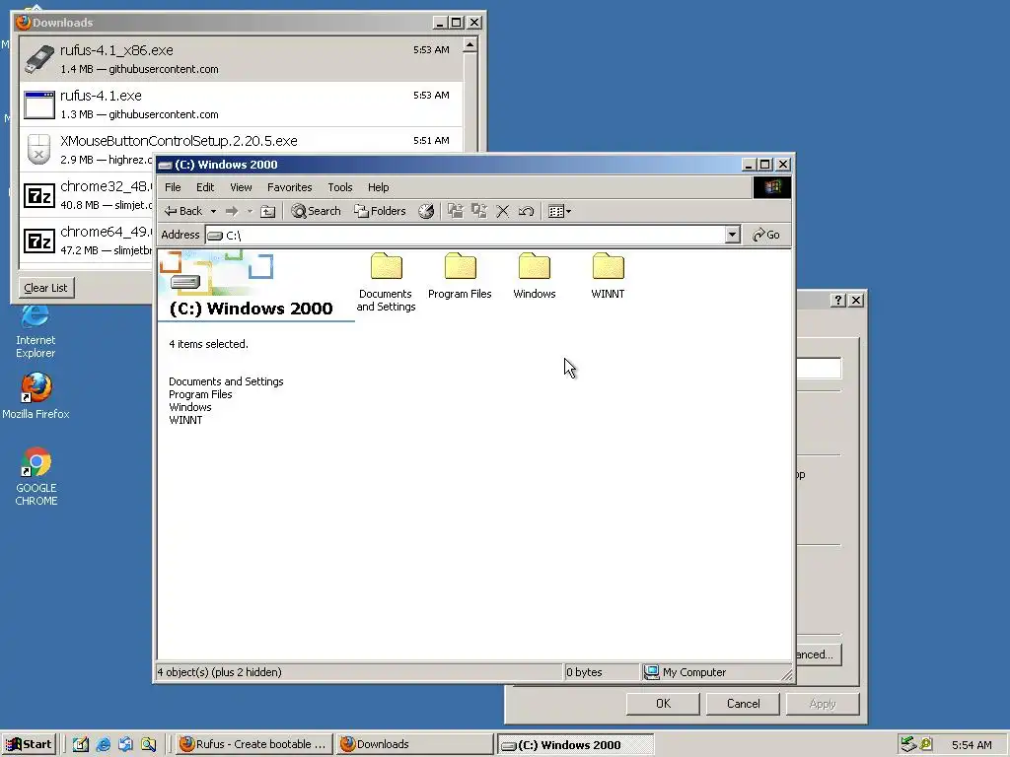
Task: Select rufus-4.1.exe in Downloads list
Action: 241,104
